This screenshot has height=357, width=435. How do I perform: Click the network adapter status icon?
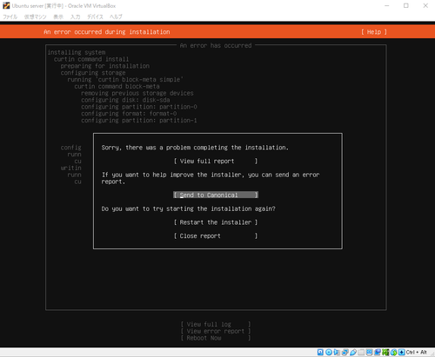[345, 352]
